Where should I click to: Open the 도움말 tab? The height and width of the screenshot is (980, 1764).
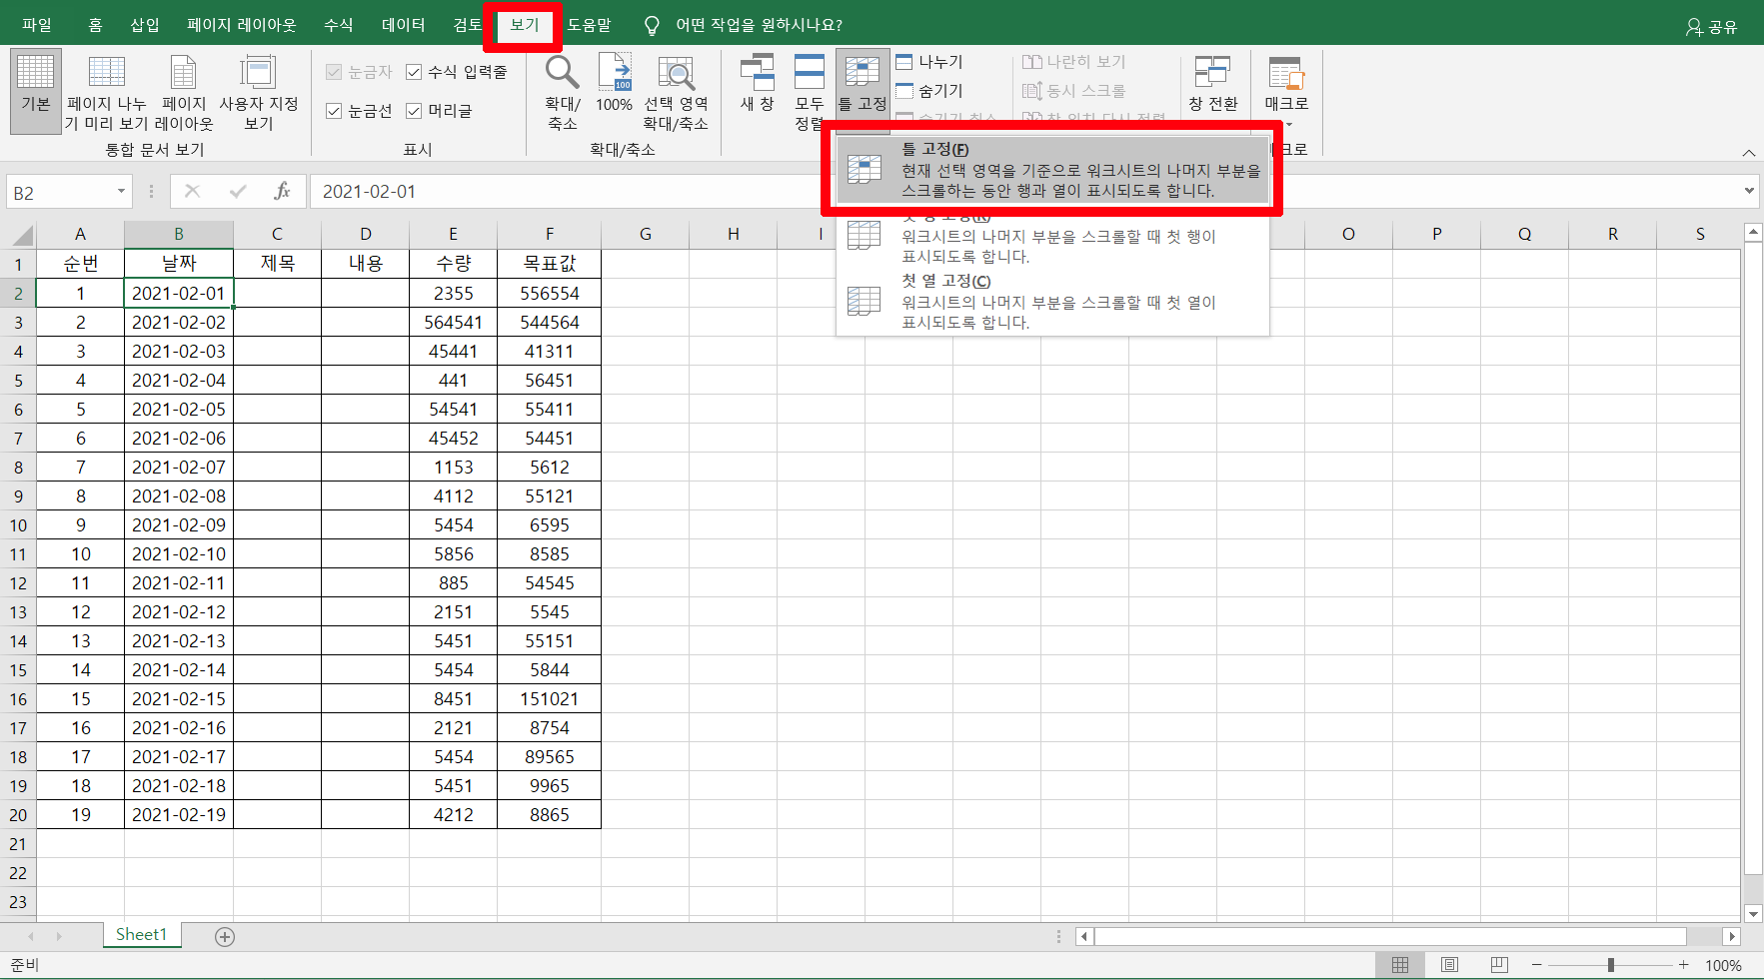tap(590, 25)
